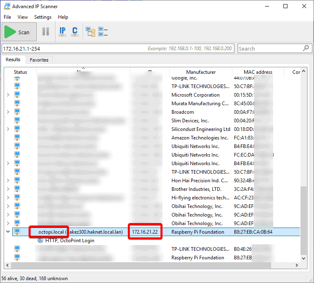Expand the third Ubiquiti Networks row
The height and width of the screenshot is (283, 314).
pyautogui.click(x=8, y=163)
